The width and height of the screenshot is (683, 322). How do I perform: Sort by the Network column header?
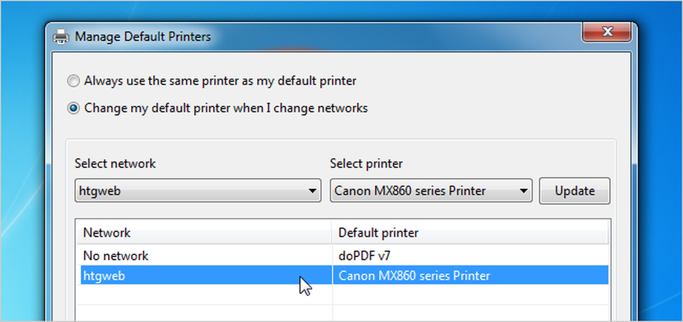coord(204,233)
